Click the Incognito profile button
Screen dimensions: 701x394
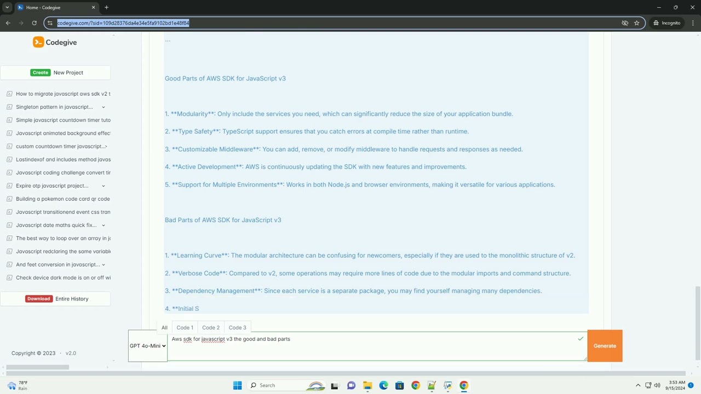(666, 23)
